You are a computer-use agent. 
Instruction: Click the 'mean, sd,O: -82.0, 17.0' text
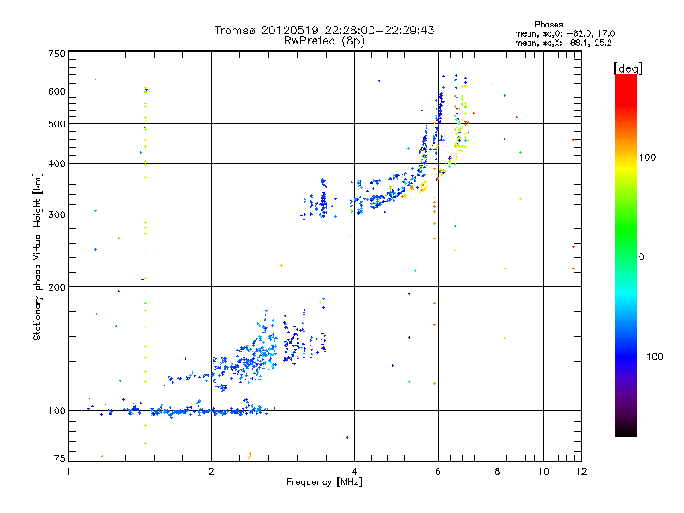tap(565, 34)
